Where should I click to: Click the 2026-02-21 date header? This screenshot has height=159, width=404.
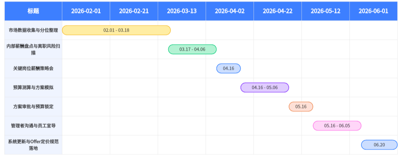(x=134, y=11)
